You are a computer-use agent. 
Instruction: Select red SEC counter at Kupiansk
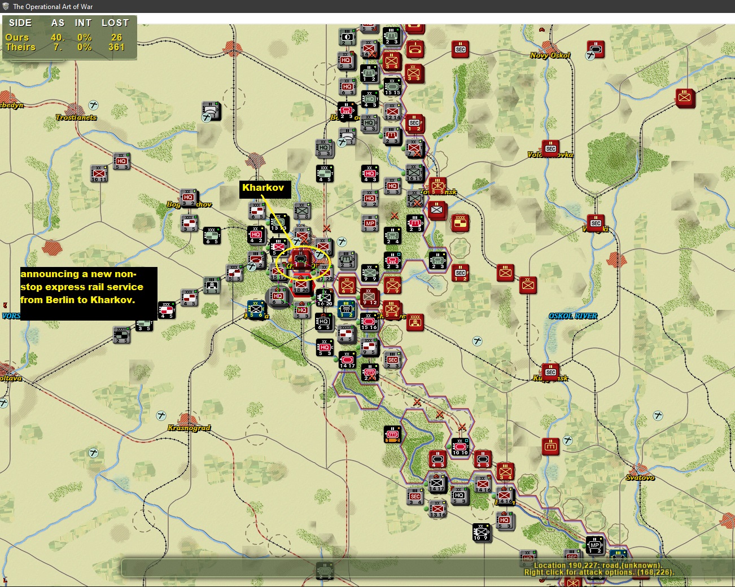(550, 372)
